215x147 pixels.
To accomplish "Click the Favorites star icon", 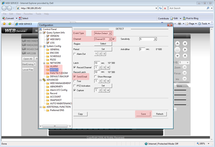I will click(x=4, y=24).
